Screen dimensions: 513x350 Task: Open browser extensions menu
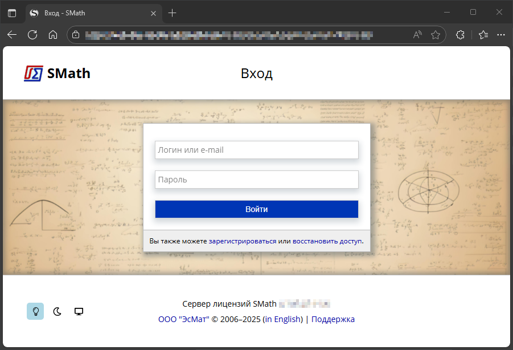pos(460,35)
